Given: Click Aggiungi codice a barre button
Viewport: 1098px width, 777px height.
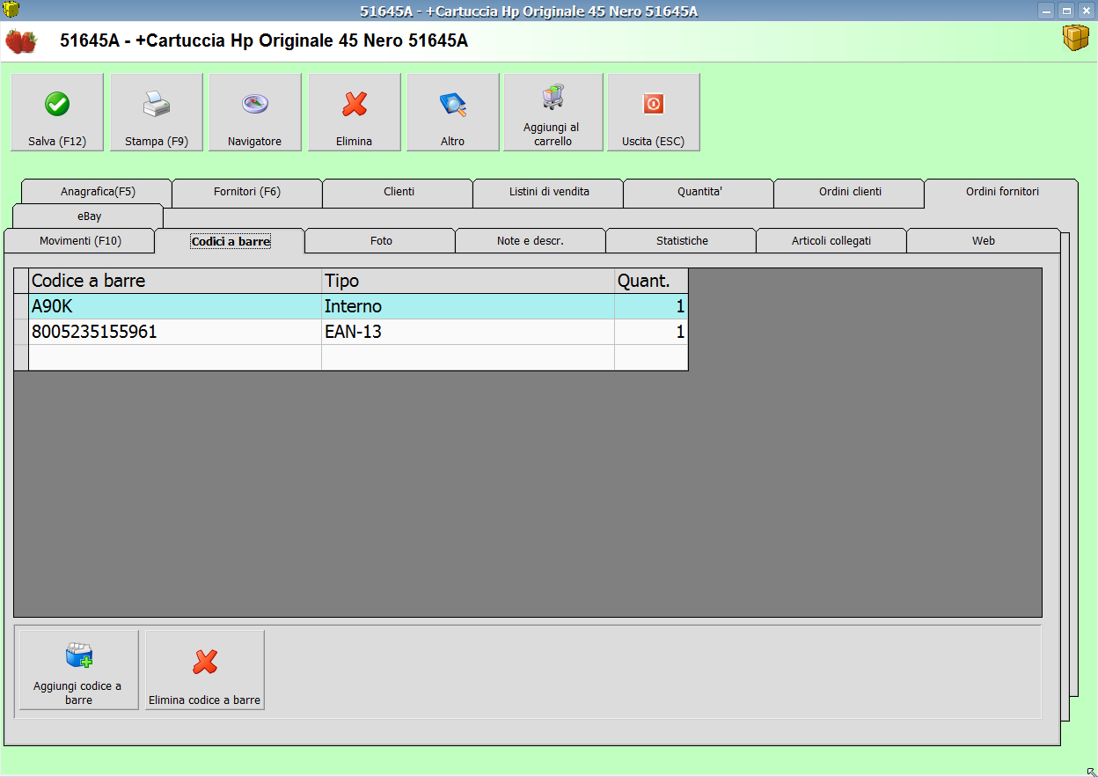Looking at the screenshot, I should [x=79, y=670].
